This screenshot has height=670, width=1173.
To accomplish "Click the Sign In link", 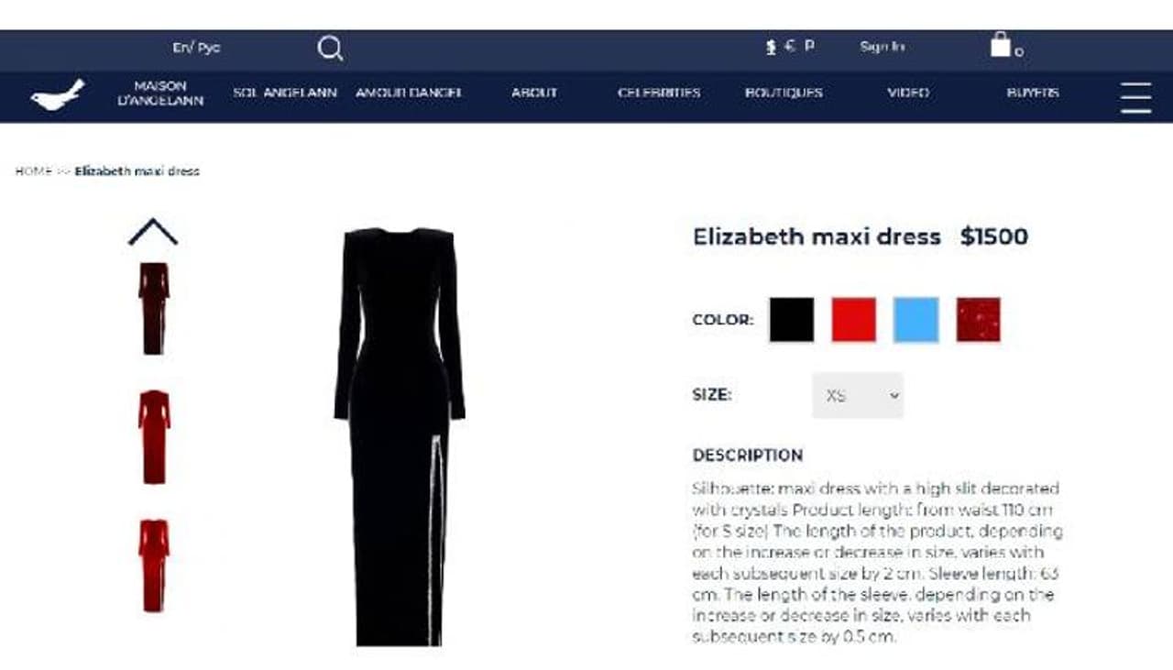I will (x=882, y=47).
